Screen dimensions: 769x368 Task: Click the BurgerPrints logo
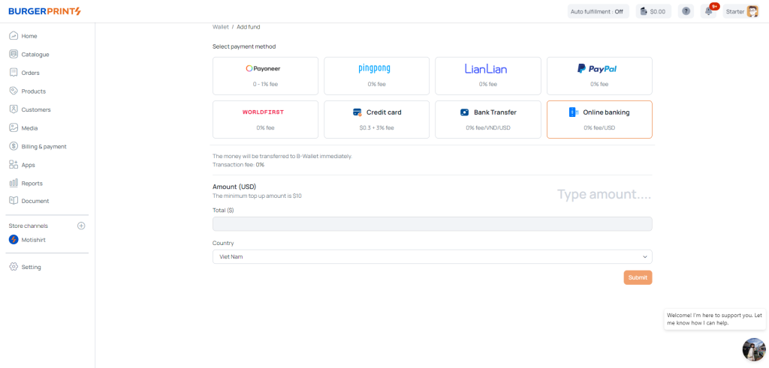pos(44,11)
